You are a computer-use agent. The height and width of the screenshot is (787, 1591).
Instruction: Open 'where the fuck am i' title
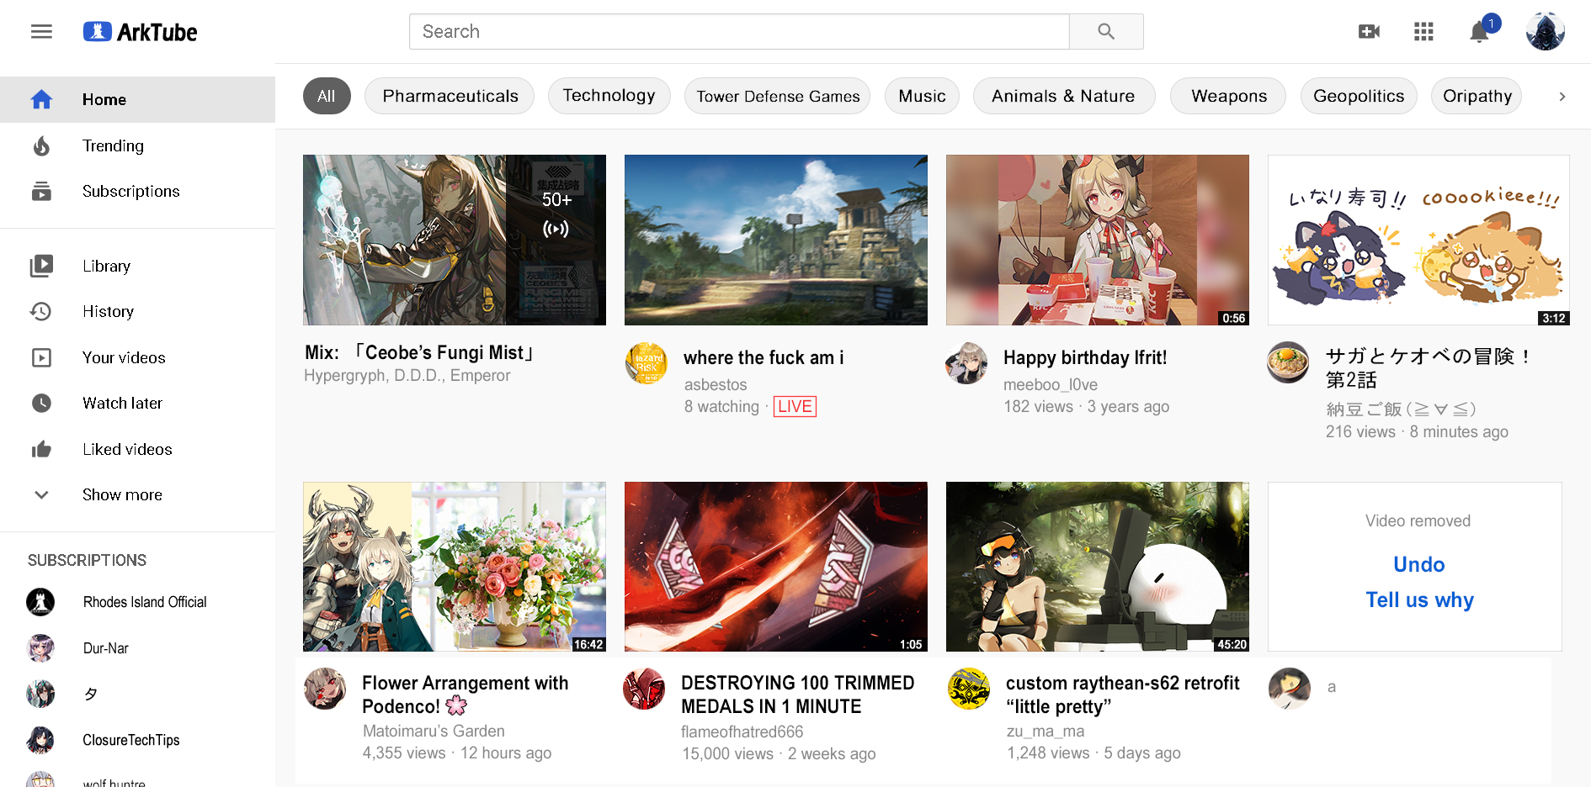click(x=764, y=358)
